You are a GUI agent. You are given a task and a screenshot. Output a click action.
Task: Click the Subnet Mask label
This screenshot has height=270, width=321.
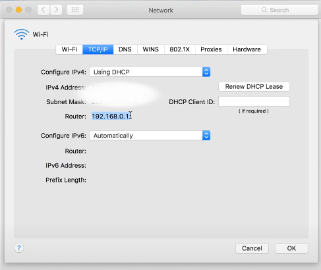point(66,102)
